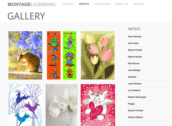Viewport: 172px width, 126px height.
Task: View the Robots banner artwork
Action: point(61,55)
